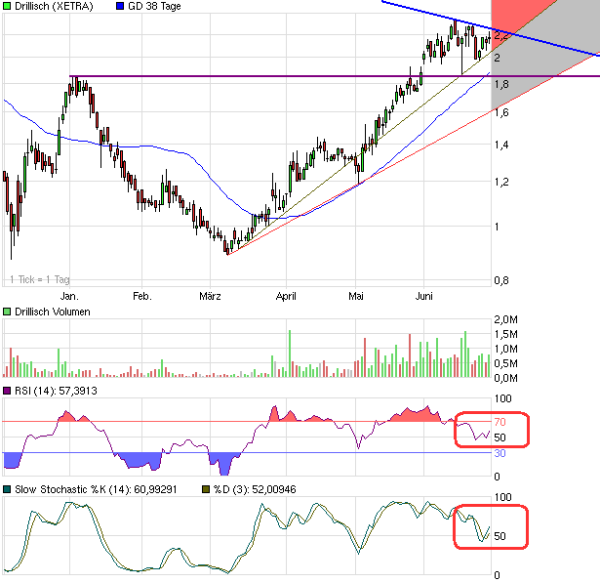Click the green Drillisch Volumen legend swatch

click(x=7, y=312)
